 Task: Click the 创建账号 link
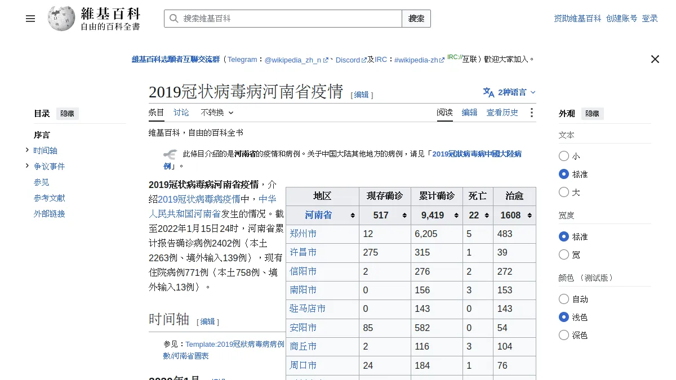point(621,19)
